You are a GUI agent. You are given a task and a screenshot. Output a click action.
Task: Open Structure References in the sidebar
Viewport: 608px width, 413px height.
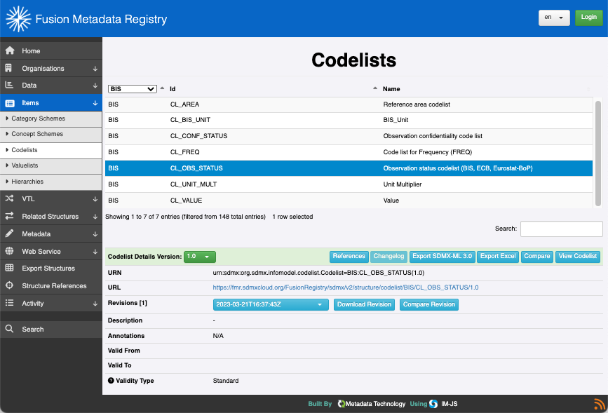coord(50,286)
